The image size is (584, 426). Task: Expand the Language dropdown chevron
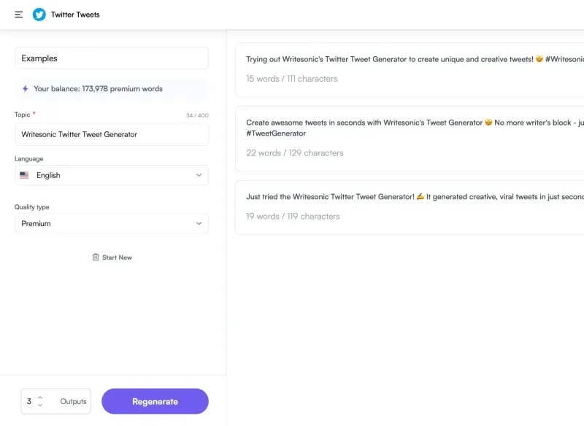(x=199, y=175)
